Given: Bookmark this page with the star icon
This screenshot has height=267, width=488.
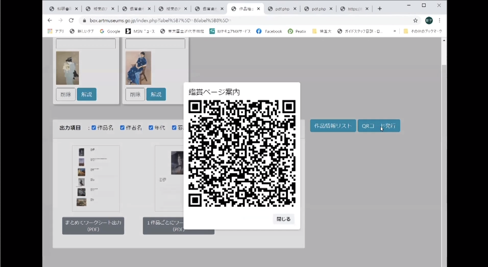Looking at the screenshot, I should [x=416, y=20].
